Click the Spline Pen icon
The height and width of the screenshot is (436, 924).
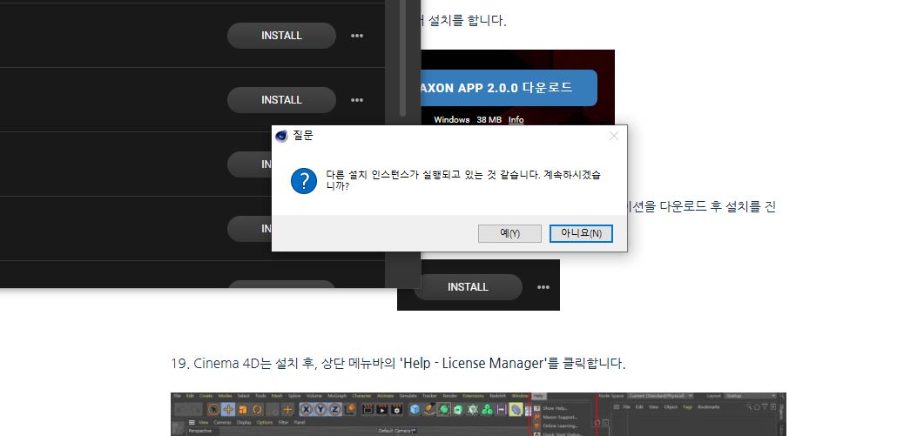coord(430,410)
